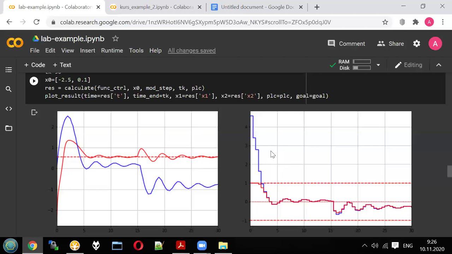Close the kurs_example_2.ipynb tab
452x254 pixels.
point(200,7)
